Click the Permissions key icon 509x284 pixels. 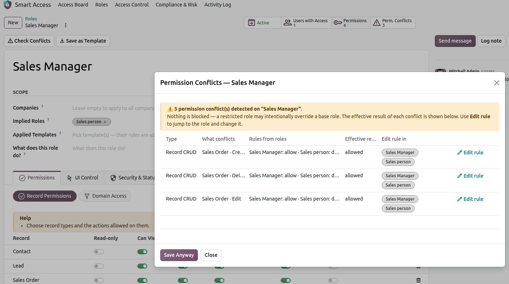pos(338,23)
